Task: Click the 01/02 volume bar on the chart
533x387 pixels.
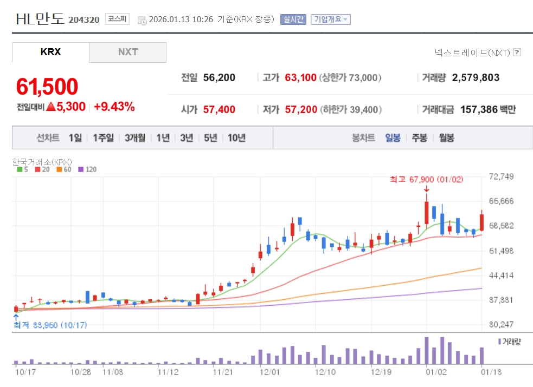Action: (427, 350)
